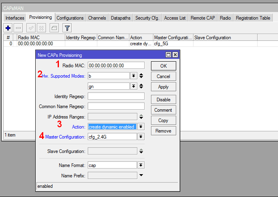
Task: Click the Enable checkmark toolbar icon
Action: (31, 28)
